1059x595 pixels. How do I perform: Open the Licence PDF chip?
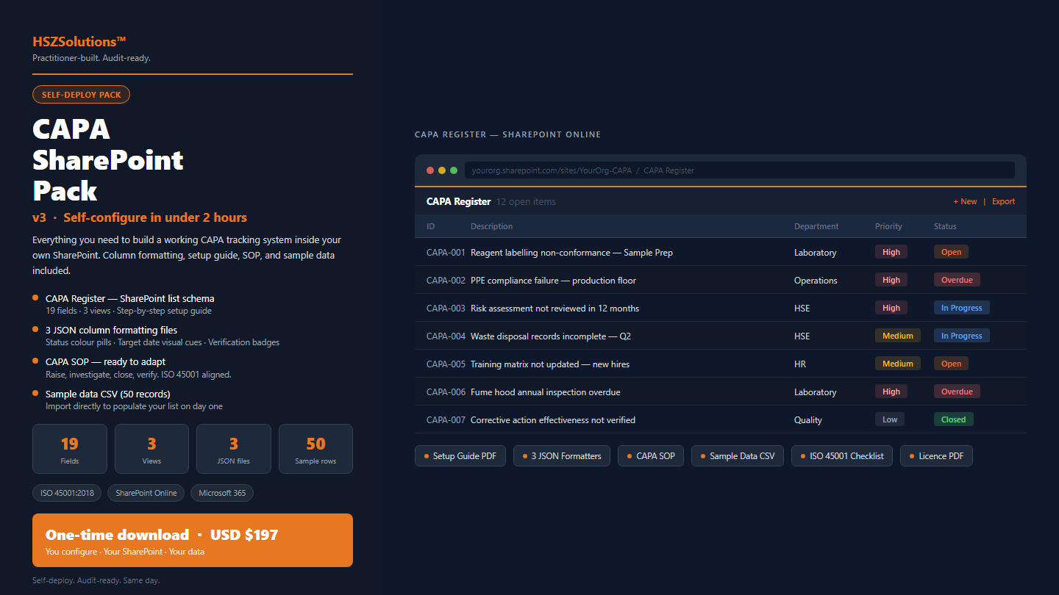coord(937,456)
